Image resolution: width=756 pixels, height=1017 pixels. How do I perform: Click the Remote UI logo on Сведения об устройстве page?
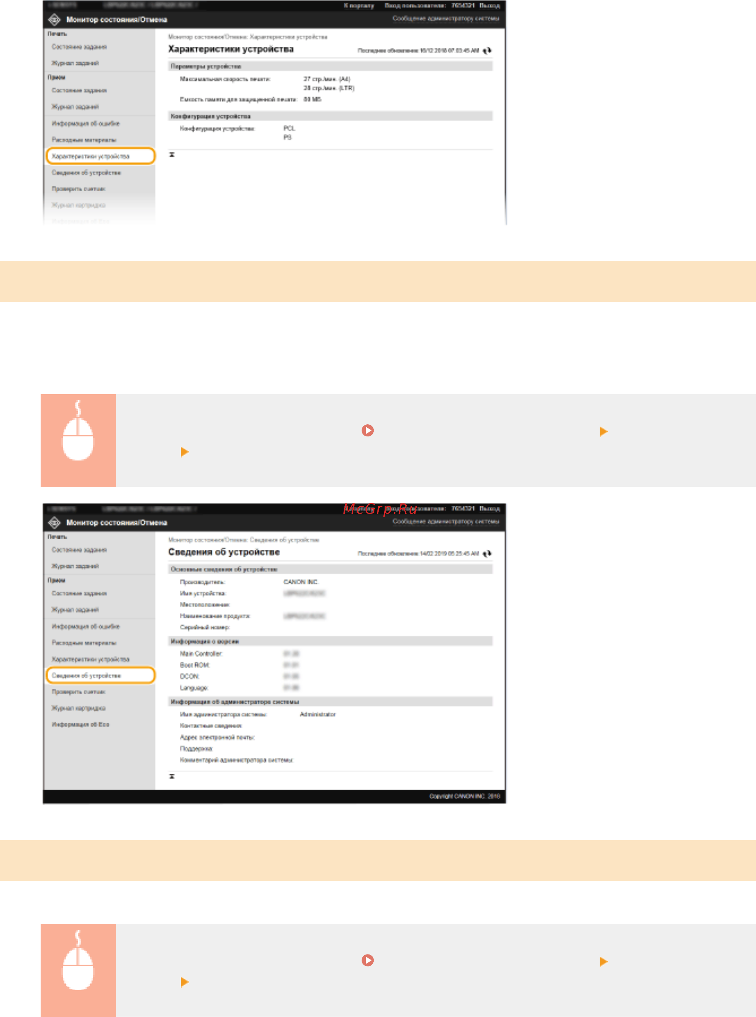click(x=55, y=523)
